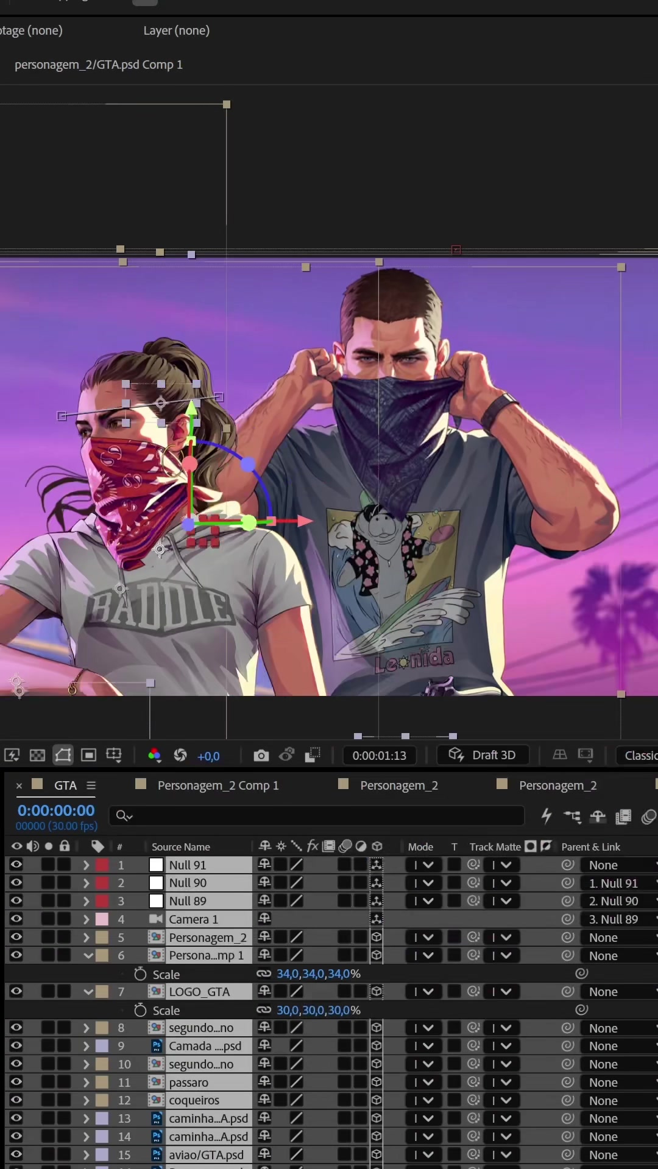This screenshot has height=1169, width=658.
Task: Open blend mode dropdown for Null 91
Action: [x=423, y=865]
